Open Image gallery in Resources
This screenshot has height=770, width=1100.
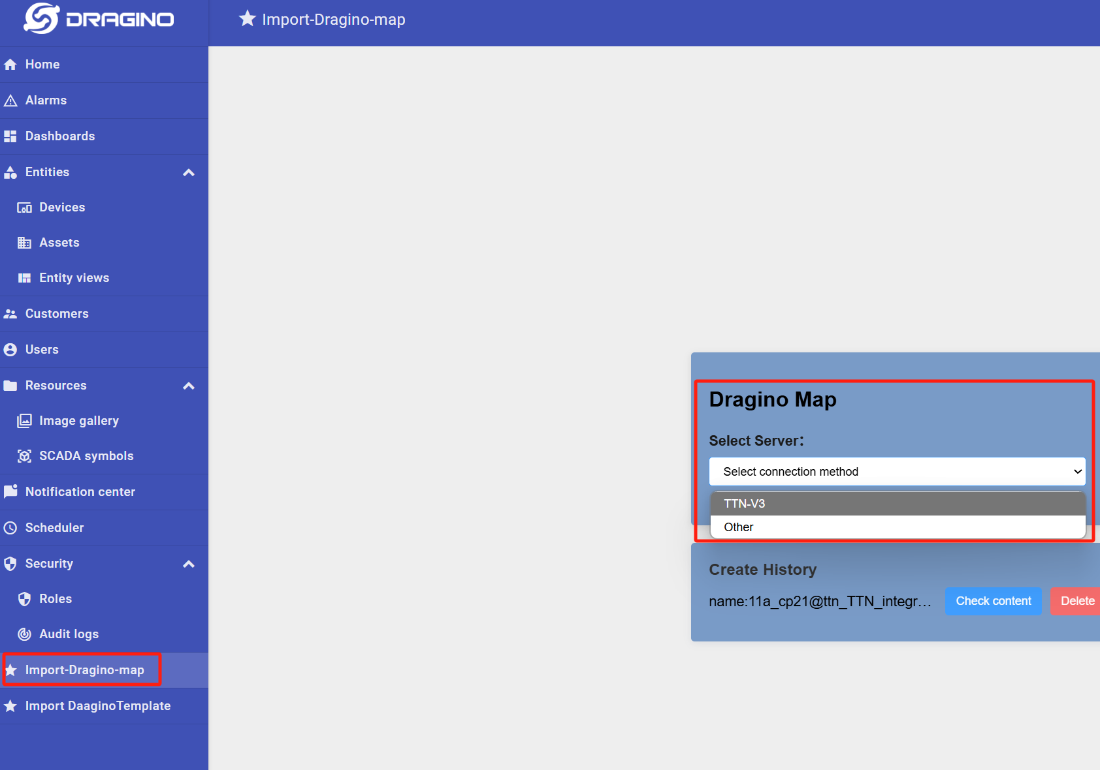point(104,421)
